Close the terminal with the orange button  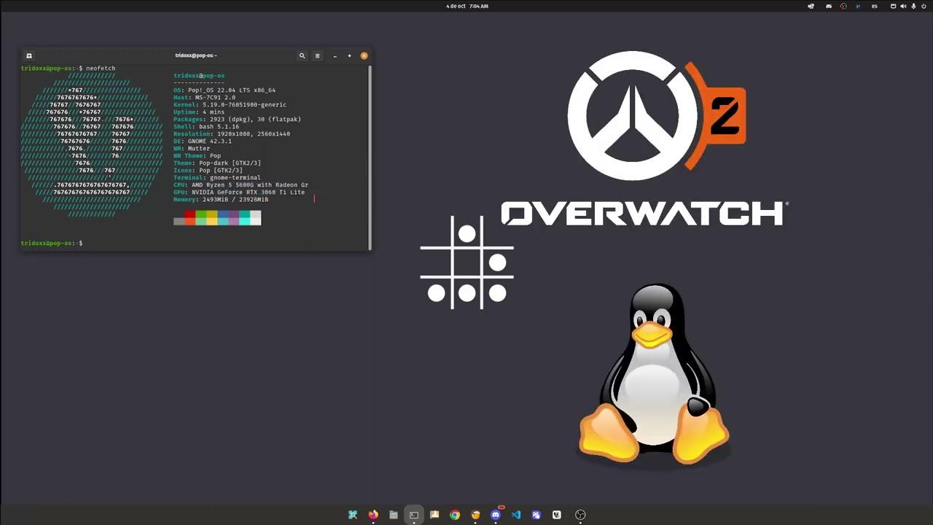(x=364, y=55)
